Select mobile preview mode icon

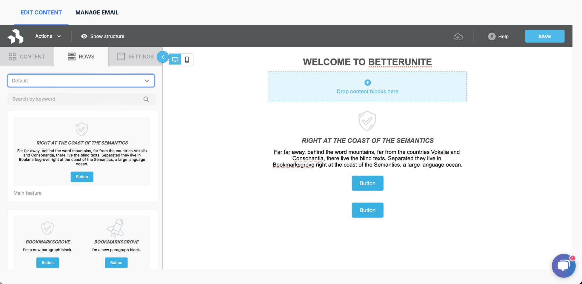click(x=187, y=59)
